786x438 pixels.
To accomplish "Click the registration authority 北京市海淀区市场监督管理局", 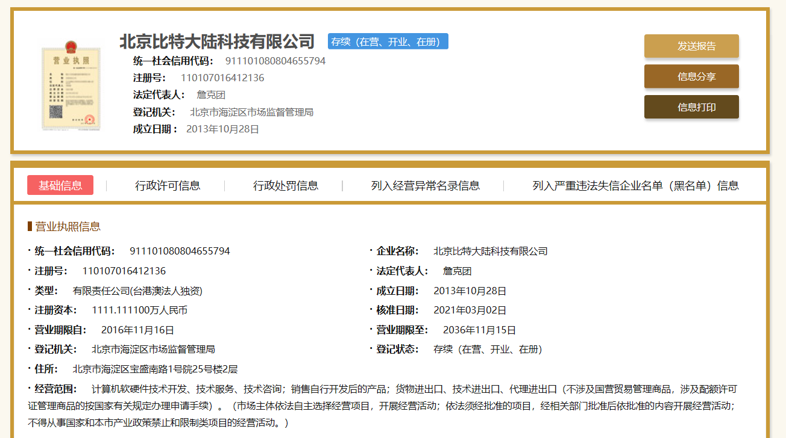I will pyautogui.click(x=251, y=111).
